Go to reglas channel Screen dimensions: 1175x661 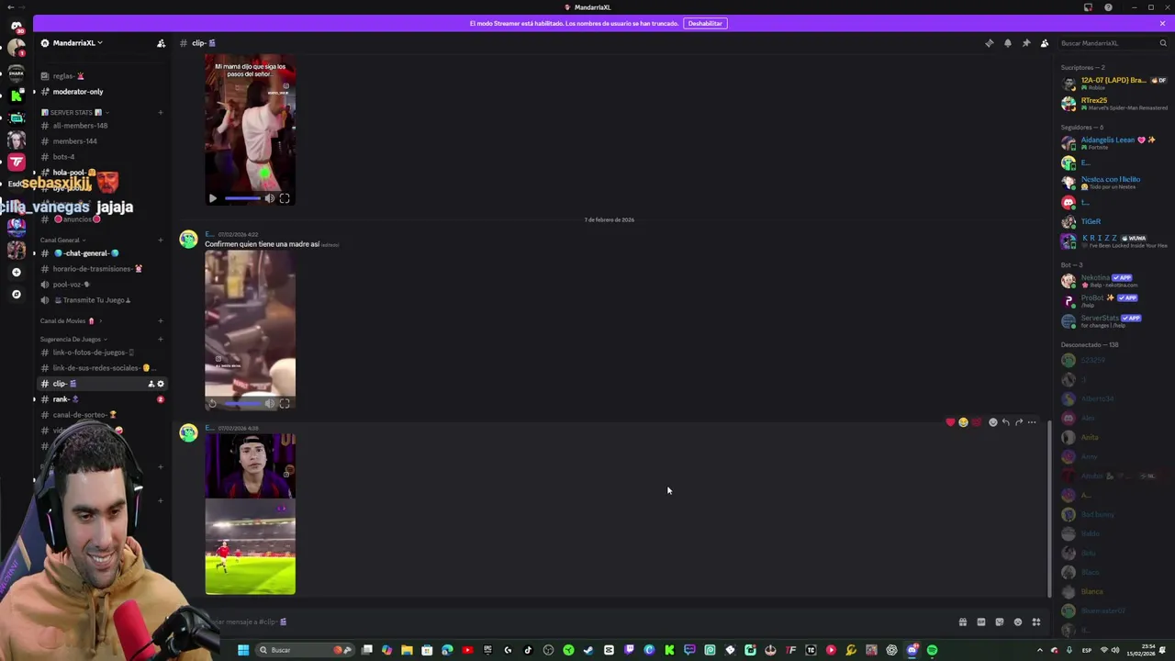pyautogui.click(x=101, y=76)
